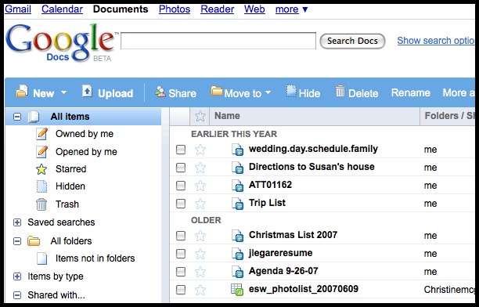The height and width of the screenshot is (307, 479).
Task: Open the Agenda 9-26-07 document name
Action: [x=283, y=271]
